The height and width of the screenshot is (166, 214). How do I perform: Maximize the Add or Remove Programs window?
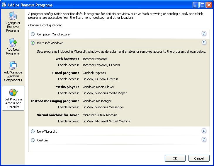[x=202, y=5]
